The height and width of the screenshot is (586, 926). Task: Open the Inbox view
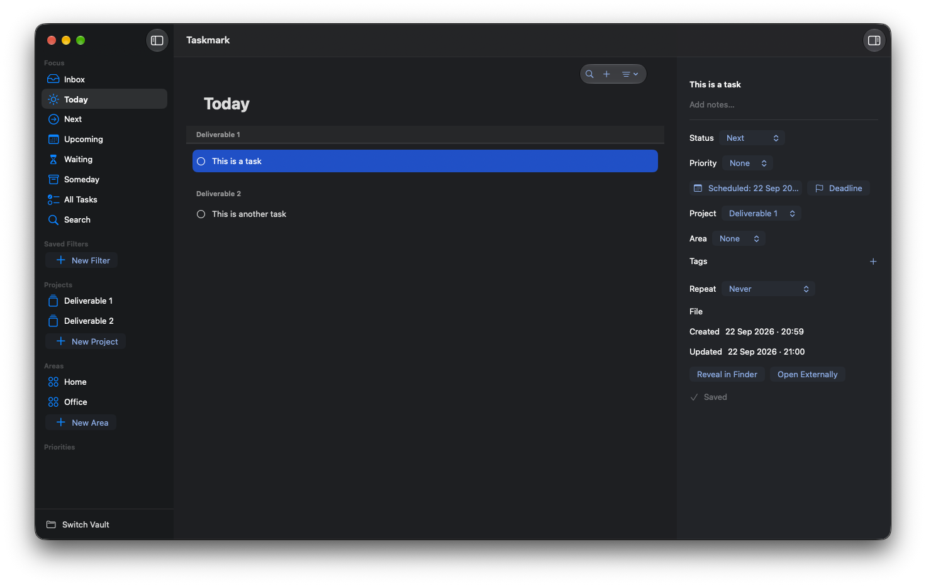[104, 79]
